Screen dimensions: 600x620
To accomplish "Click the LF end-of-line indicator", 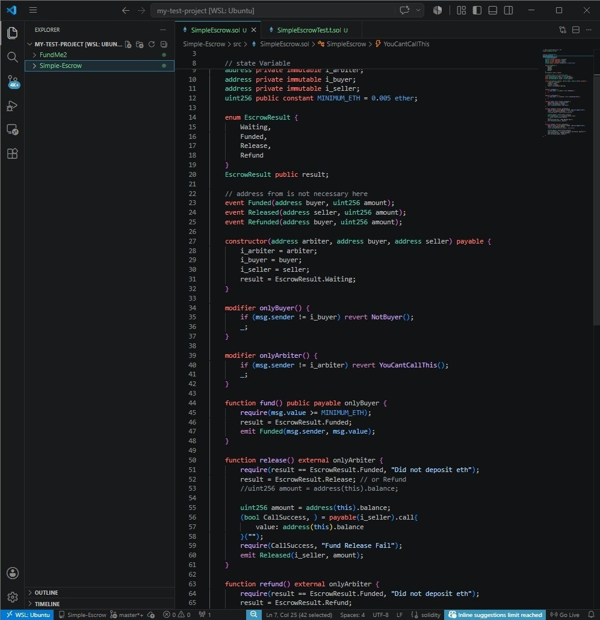I will click(x=400, y=615).
